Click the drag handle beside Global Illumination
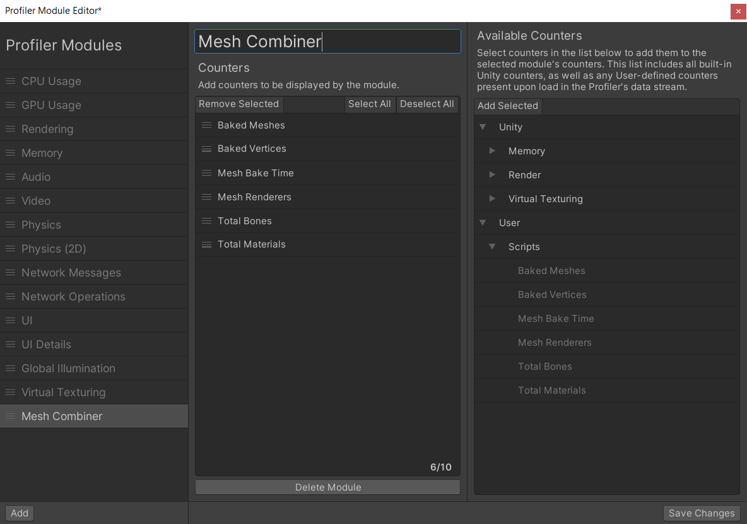The width and height of the screenshot is (747, 524). pyautogui.click(x=10, y=368)
